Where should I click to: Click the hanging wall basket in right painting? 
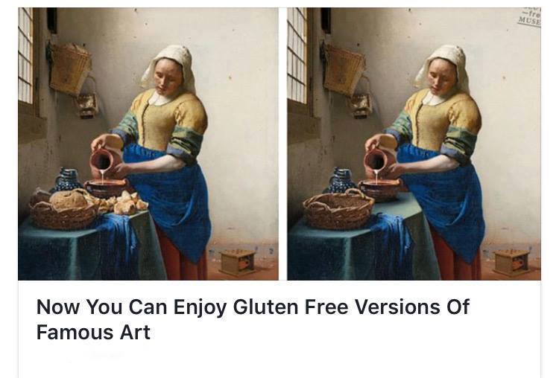point(344,69)
